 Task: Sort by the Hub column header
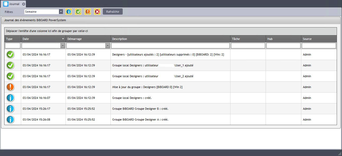(x=283, y=39)
